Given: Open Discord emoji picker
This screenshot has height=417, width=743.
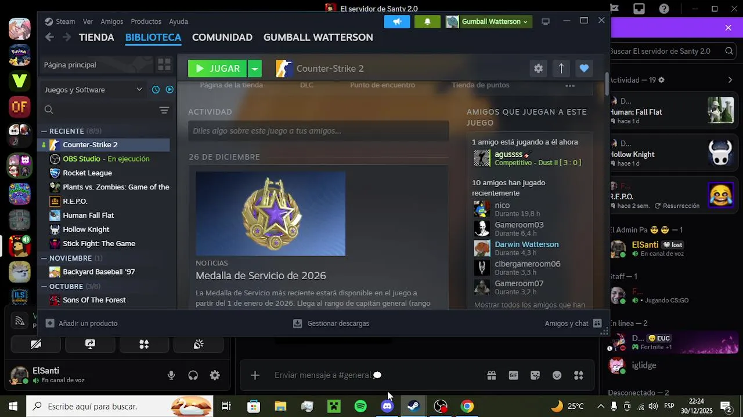Looking at the screenshot, I should pyautogui.click(x=557, y=375).
